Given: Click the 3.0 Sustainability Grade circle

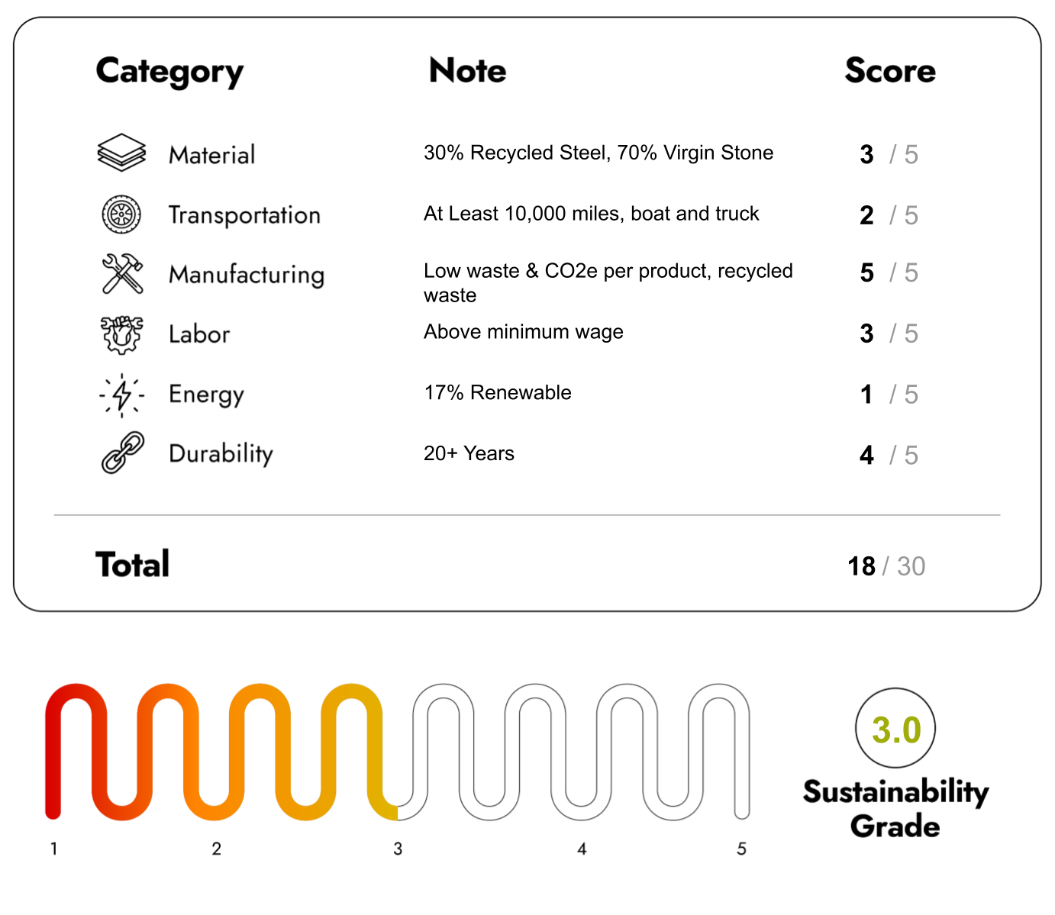Looking at the screenshot, I should point(895,729).
